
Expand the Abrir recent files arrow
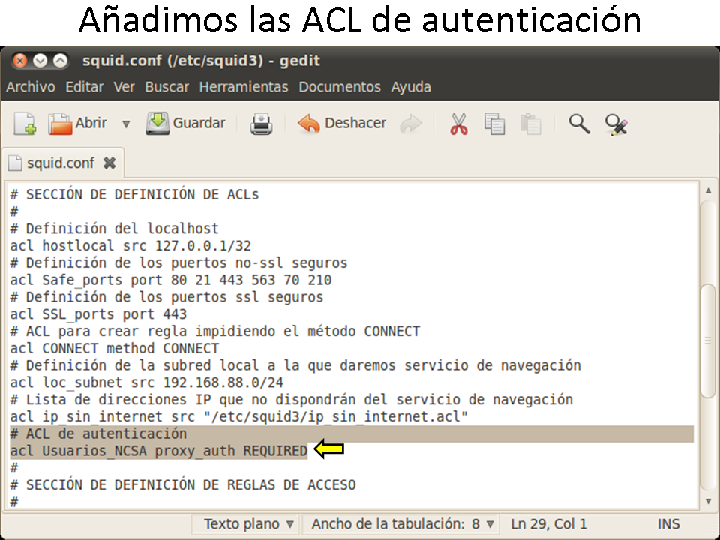point(126,124)
